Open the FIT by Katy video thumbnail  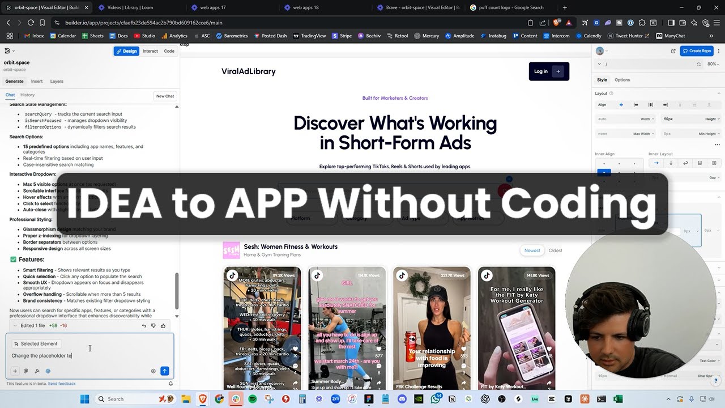[x=516, y=328]
